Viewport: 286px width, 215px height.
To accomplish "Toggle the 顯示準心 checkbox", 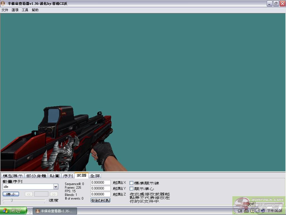I will [x=132, y=188].
